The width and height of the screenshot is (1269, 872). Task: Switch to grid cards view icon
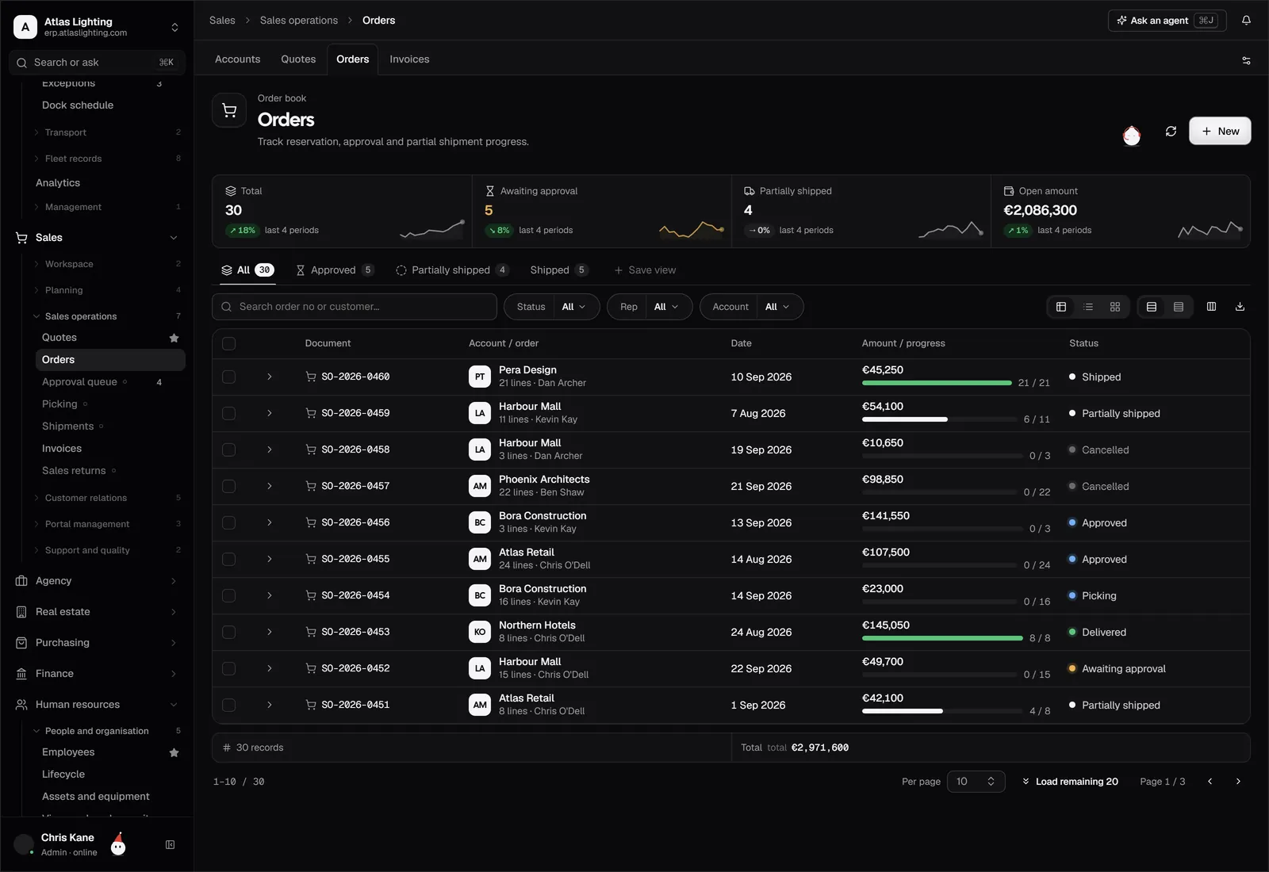pos(1115,307)
